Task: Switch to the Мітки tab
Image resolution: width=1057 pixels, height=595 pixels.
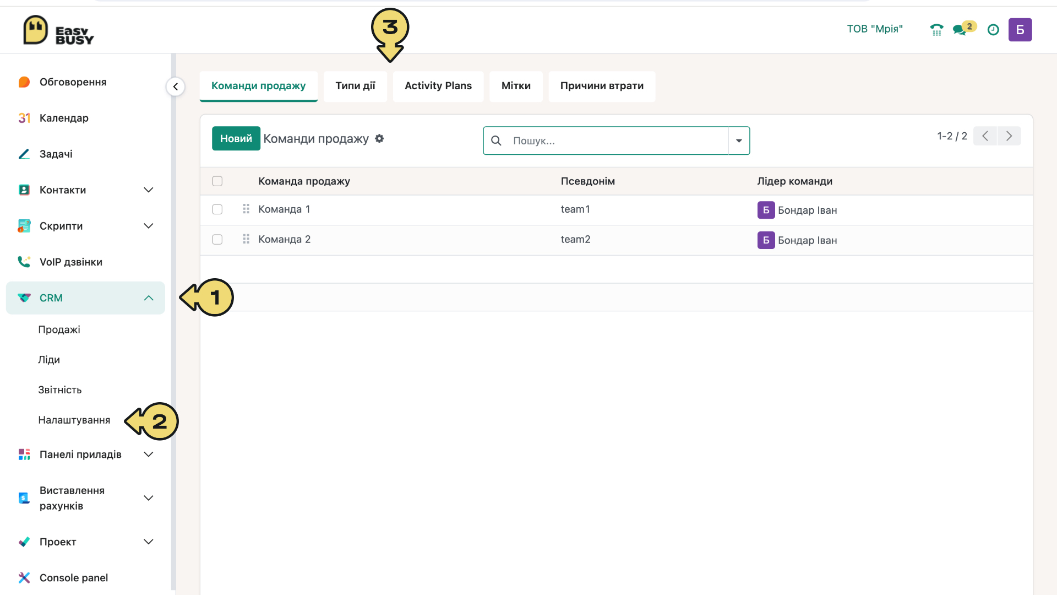Action: (x=516, y=86)
